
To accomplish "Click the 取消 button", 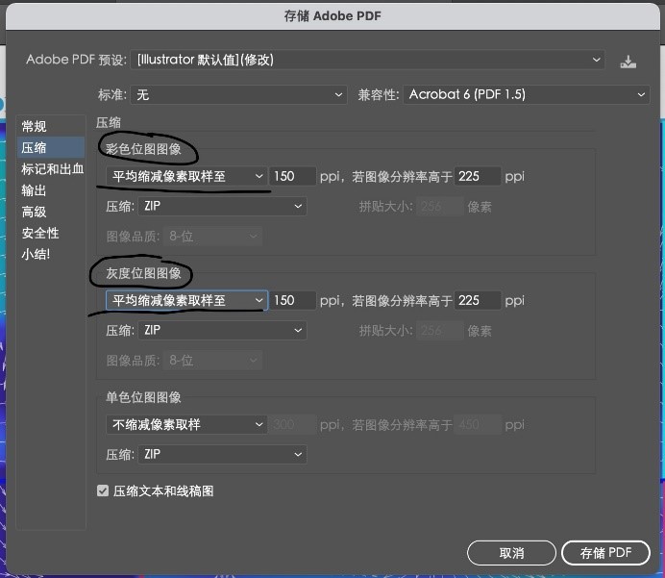I will (511, 553).
